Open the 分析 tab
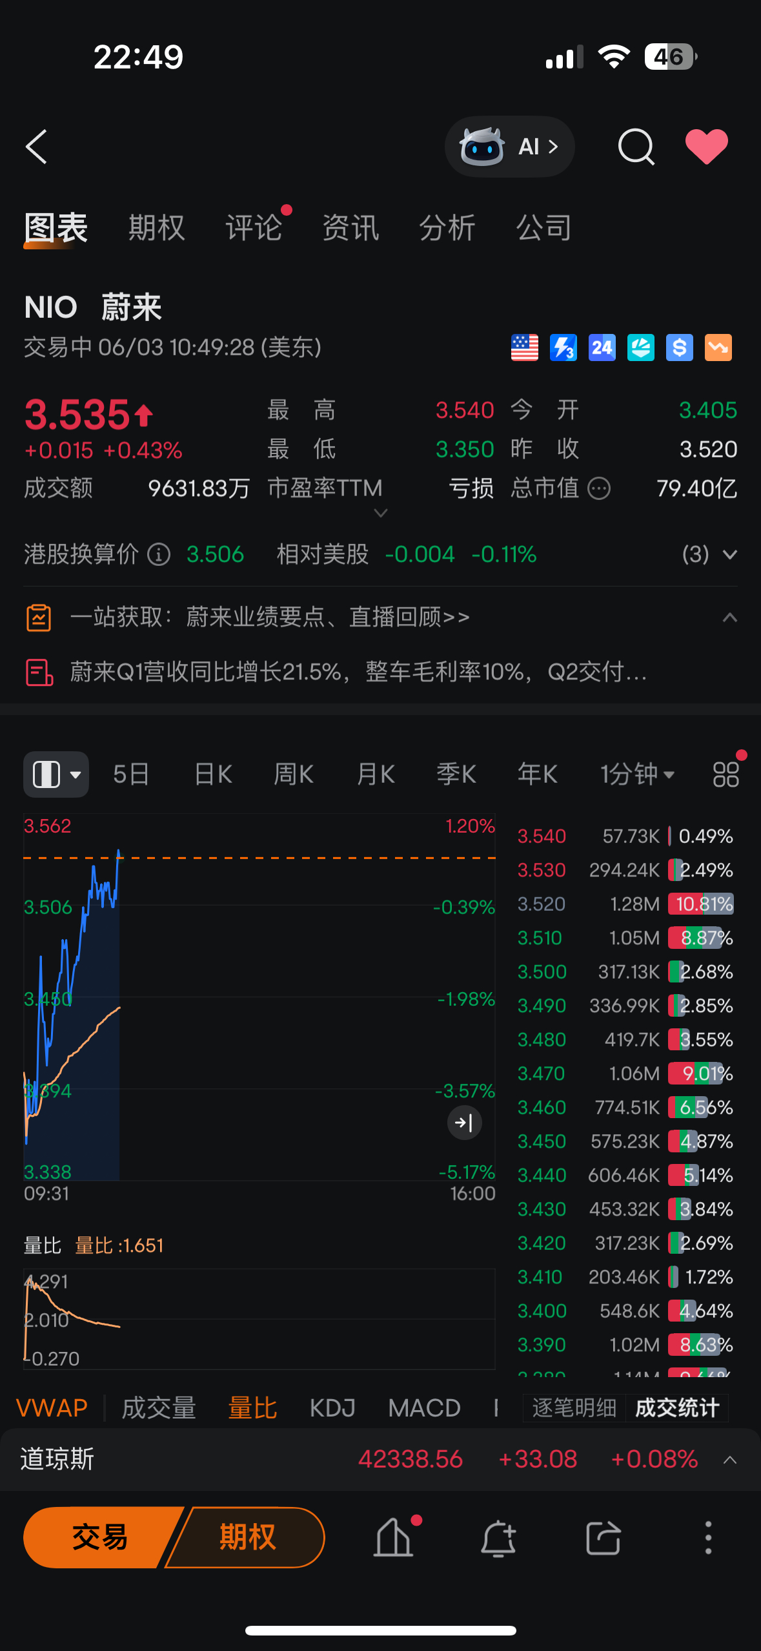Screen dimensions: 761x1651 pyautogui.click(x=447, y=227)
